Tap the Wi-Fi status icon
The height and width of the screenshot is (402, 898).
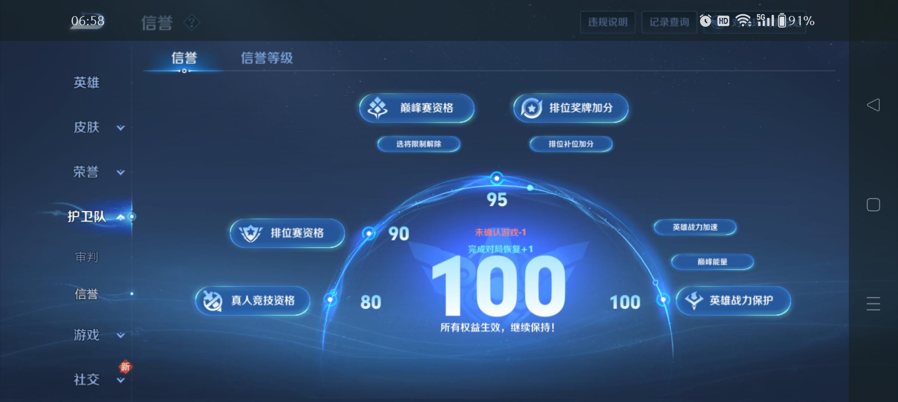[743, 20]
